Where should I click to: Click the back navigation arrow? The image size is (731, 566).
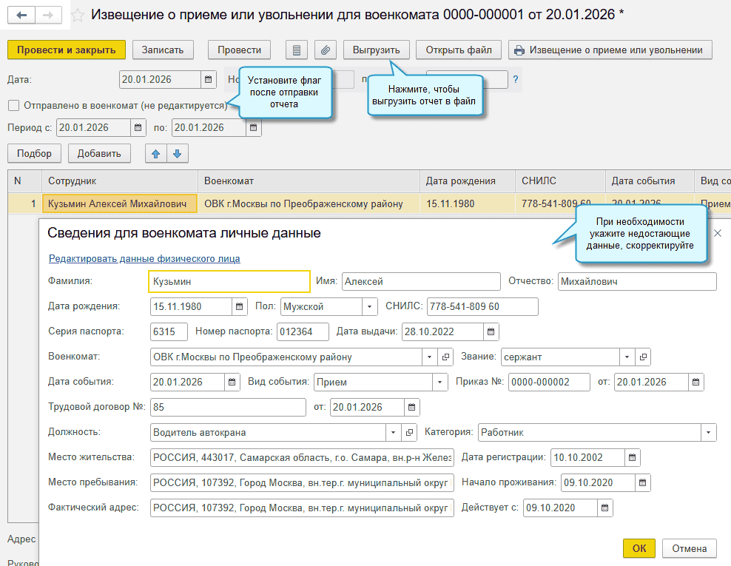(x=21, y=15)
